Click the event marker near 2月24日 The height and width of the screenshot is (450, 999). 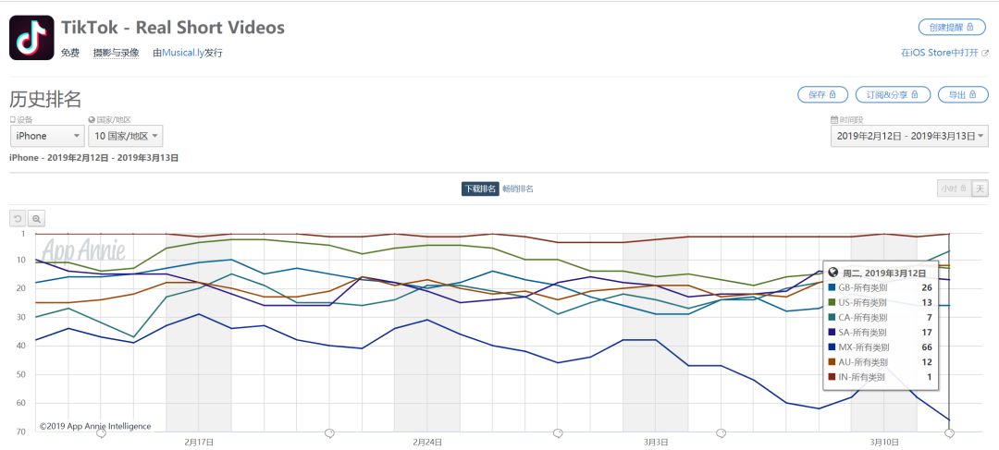(329, 433)
